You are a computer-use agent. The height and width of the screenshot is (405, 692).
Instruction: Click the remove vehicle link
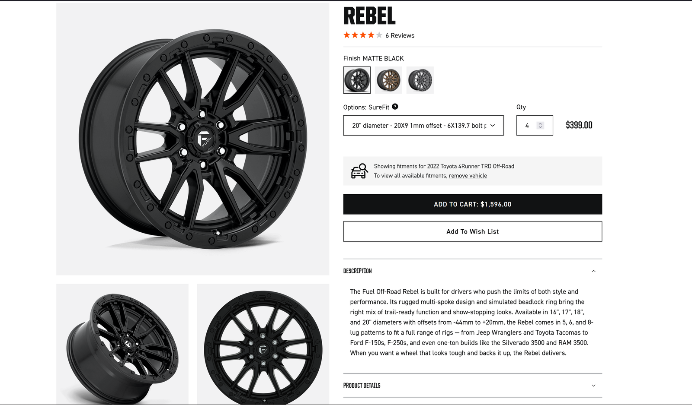coord(468,176)
